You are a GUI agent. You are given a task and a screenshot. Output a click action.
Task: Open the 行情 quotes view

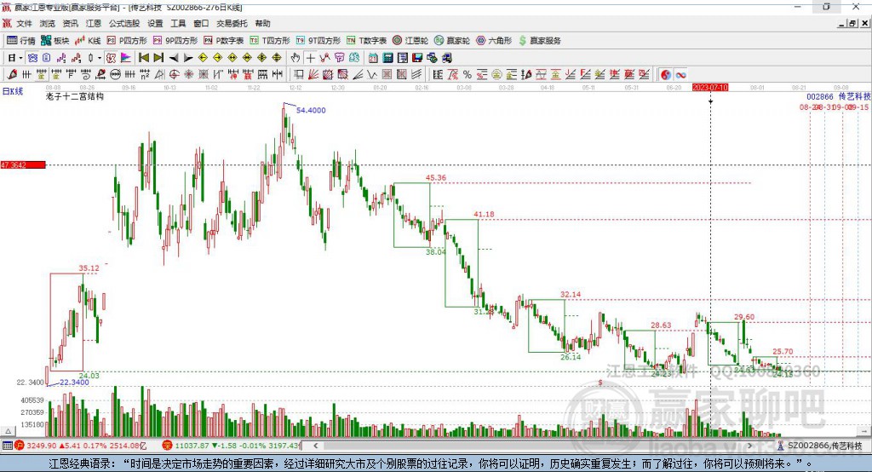point(21,41)
